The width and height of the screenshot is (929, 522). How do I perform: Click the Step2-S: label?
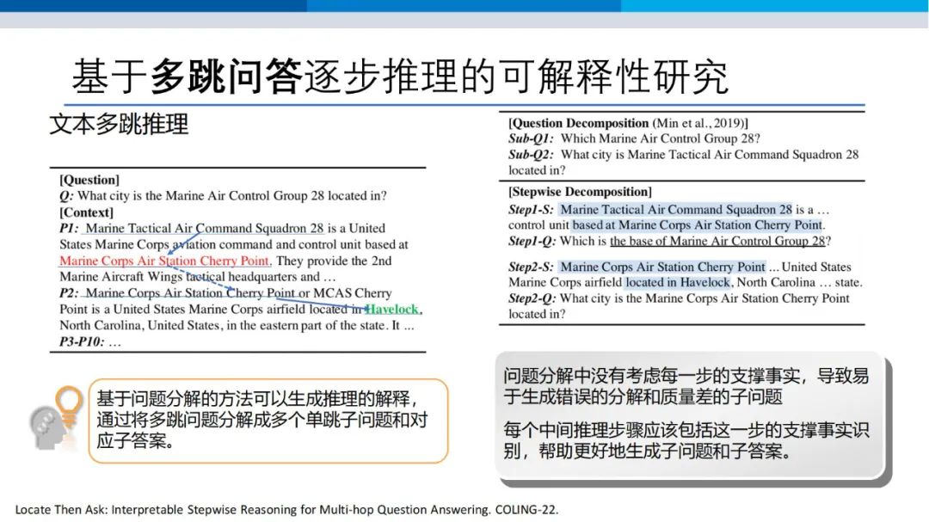(531, 267)
